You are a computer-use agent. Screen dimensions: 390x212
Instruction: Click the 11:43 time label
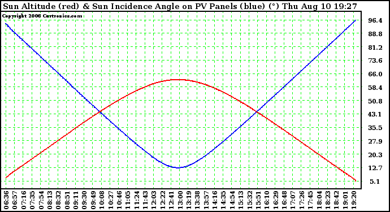[145, 200]
